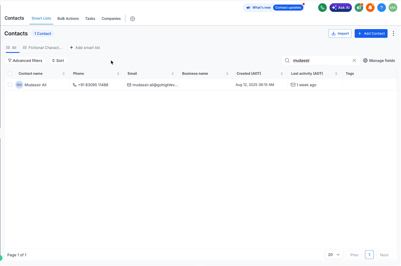Switch to the Bulk Actions tab
The width and height of the screenshot is (401, 266).
68,19
